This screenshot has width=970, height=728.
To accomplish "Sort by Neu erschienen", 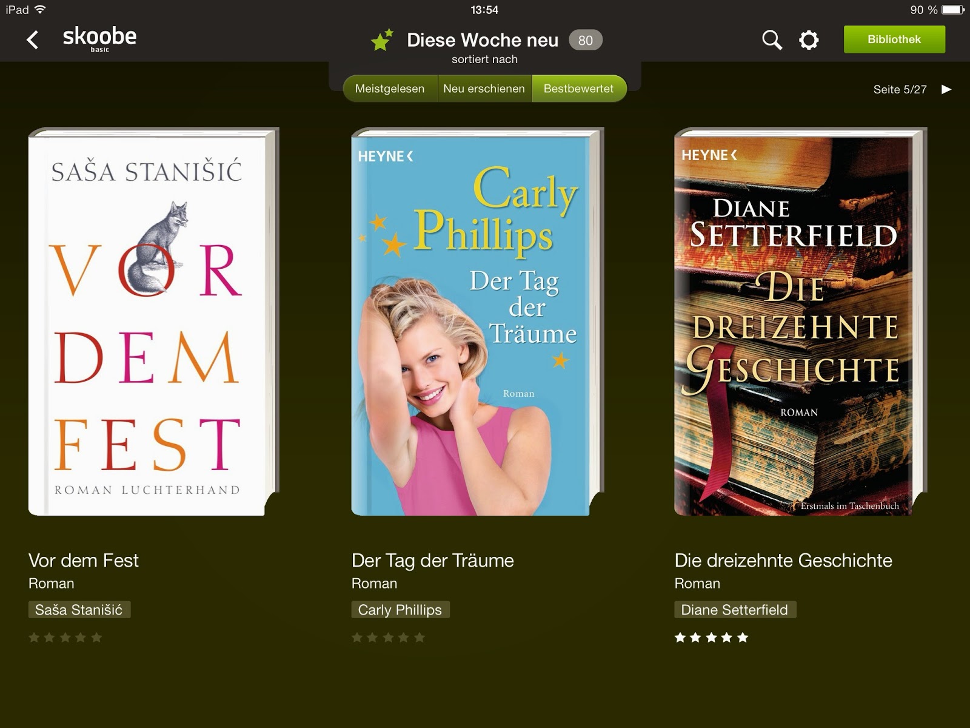I will 484,89.
